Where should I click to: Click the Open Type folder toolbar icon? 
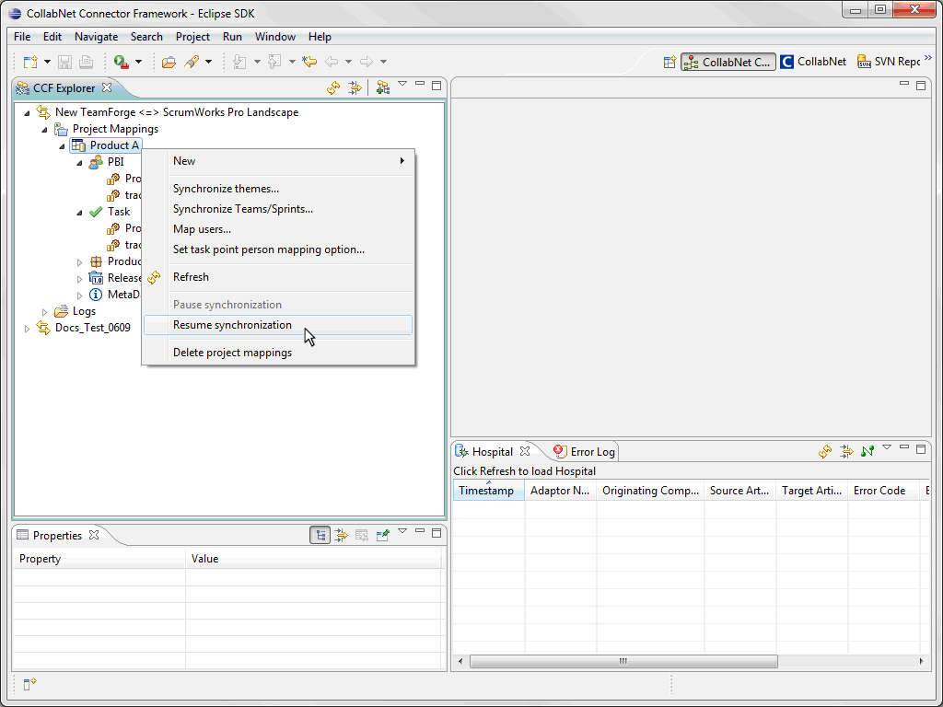click(169, 62)
